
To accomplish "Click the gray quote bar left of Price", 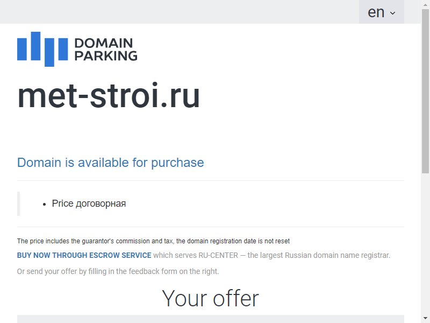I will click(18, 204).
